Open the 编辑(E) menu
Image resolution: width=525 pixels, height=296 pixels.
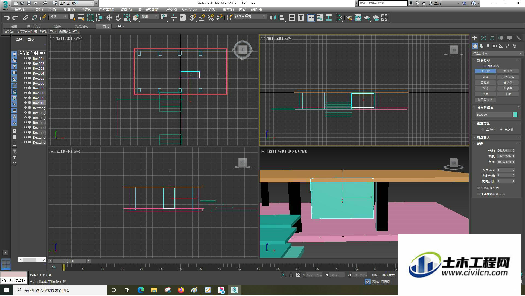coord(20,10)
